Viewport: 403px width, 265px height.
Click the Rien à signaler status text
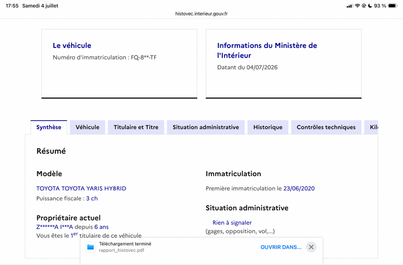coord(232,223)
